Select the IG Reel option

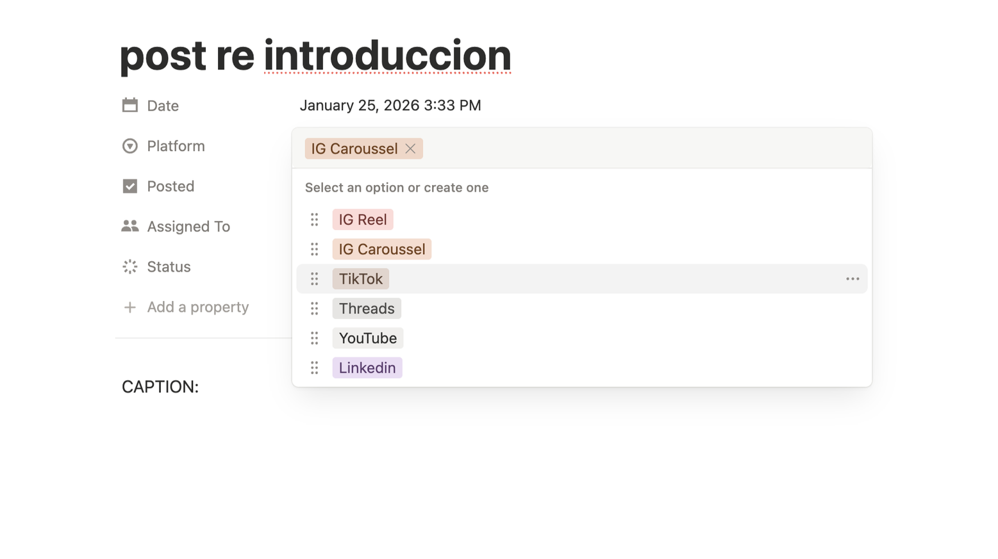pyautogui.click(x=362, y=220)
